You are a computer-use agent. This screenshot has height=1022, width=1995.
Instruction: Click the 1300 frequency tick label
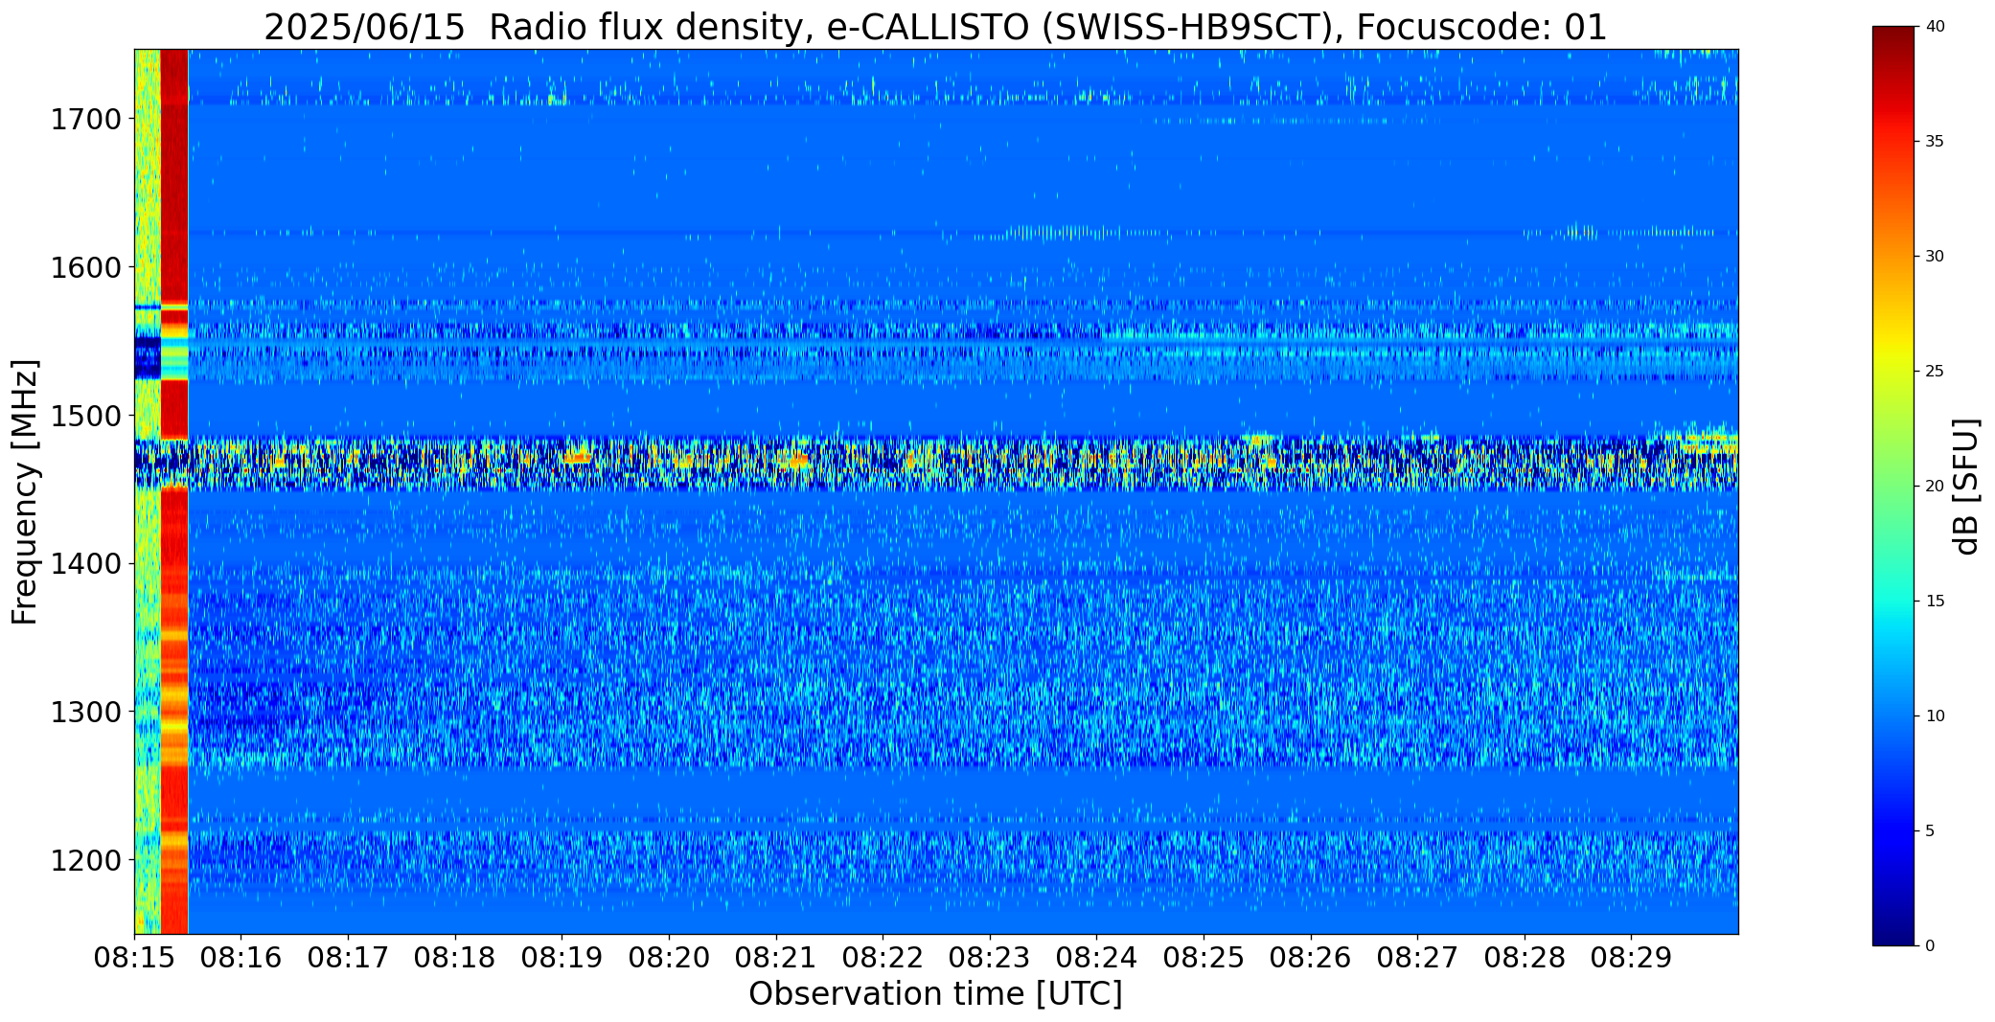pyautogui.click(x=85, y=713)
